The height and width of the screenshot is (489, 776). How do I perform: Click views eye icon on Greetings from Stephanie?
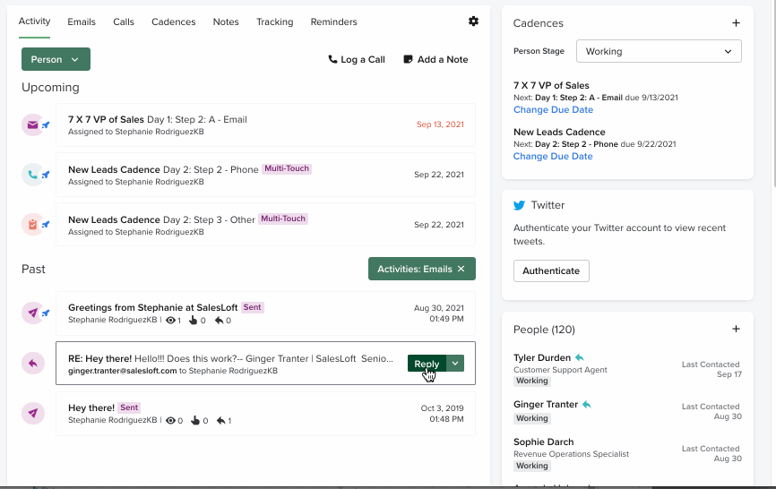click(x=171, y=321)
